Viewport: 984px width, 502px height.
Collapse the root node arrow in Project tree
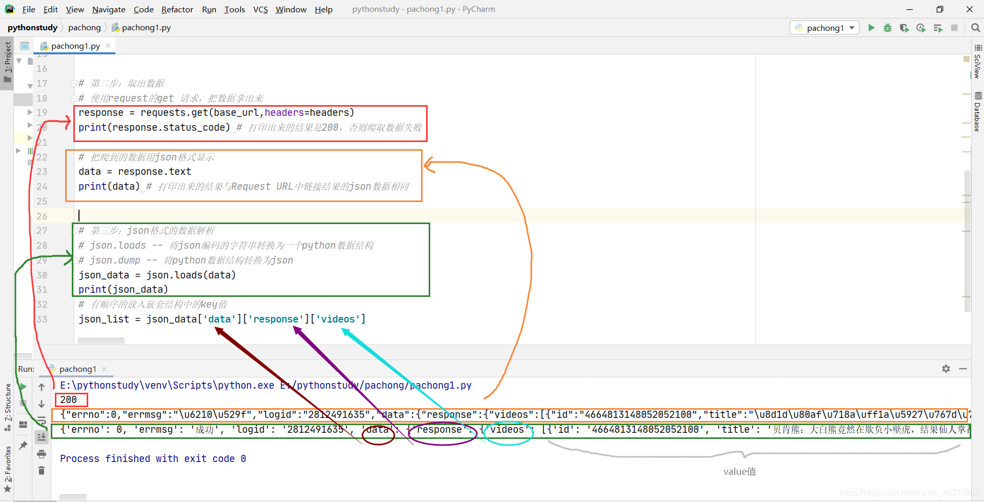point(19,61)
